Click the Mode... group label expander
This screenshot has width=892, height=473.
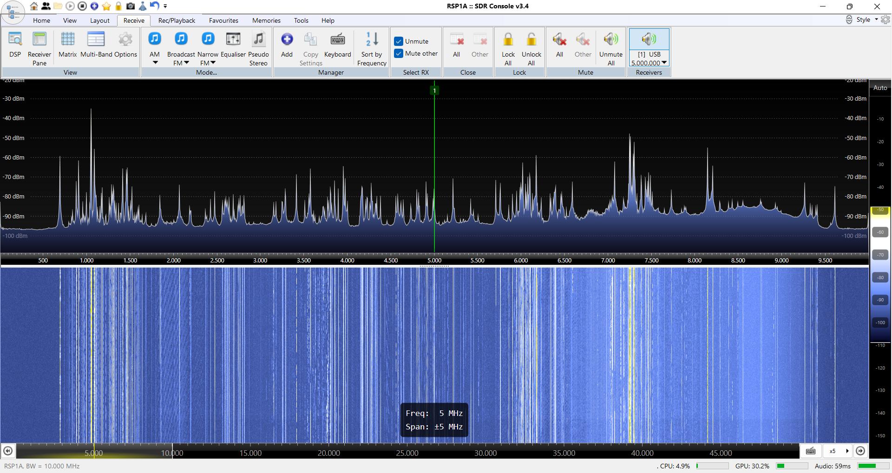click(x=206, y=72)
